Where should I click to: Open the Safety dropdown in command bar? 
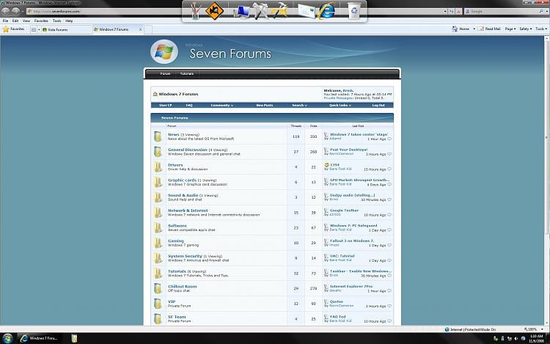pyautogui.click(x=526, y=29)
